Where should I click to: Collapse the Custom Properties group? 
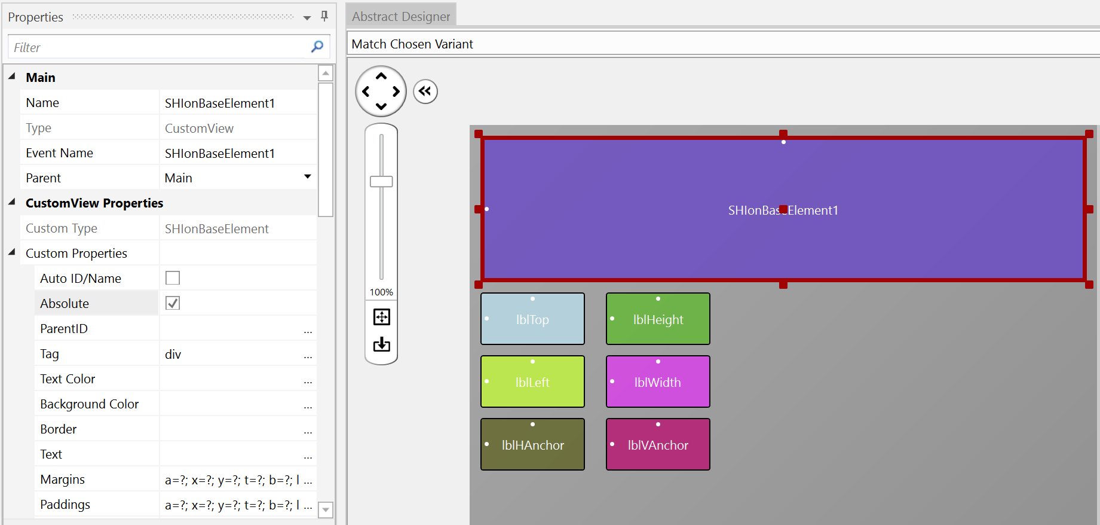[12, 252]
